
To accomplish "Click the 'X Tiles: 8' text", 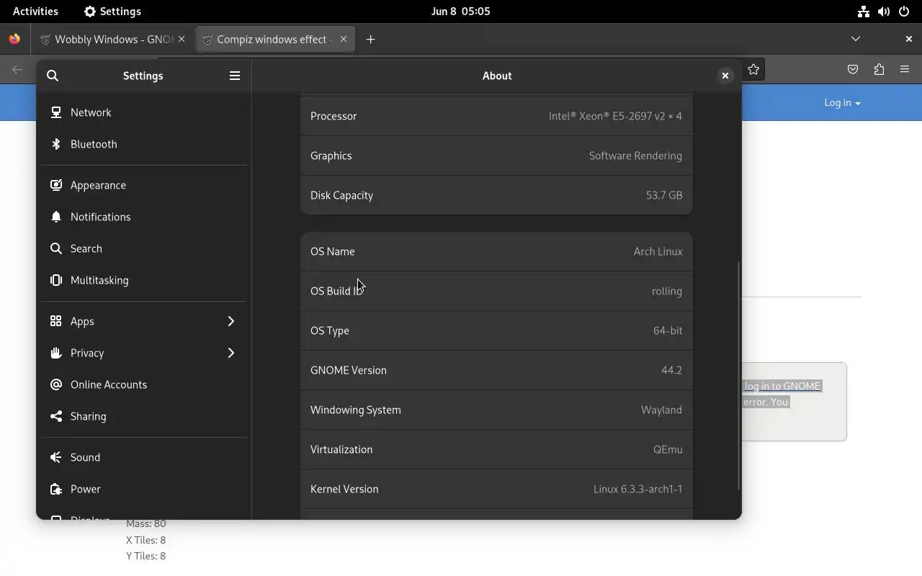I will [146, 540].
